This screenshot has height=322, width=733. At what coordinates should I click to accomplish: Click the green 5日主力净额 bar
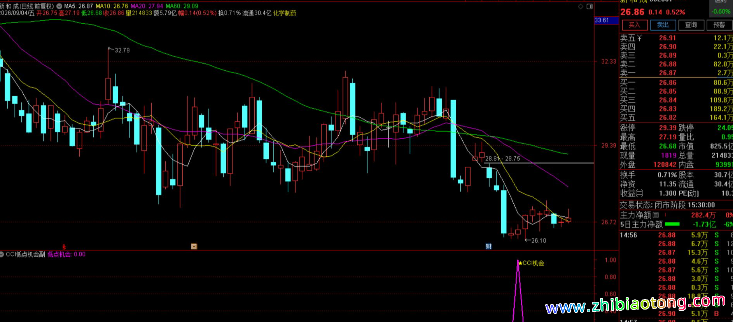pyautogui.click(x=672, y=224)
